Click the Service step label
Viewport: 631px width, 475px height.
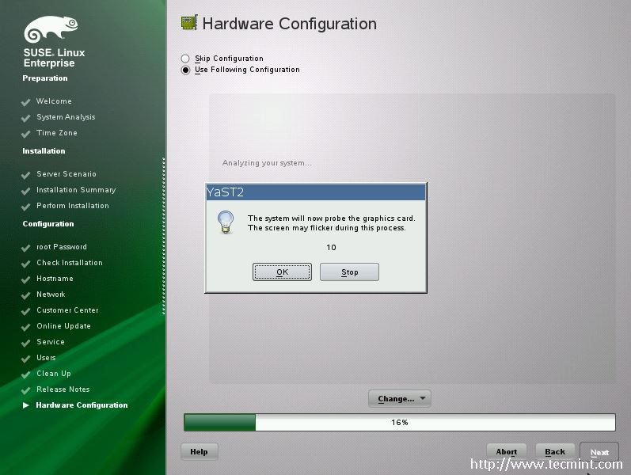click(51, 342)
